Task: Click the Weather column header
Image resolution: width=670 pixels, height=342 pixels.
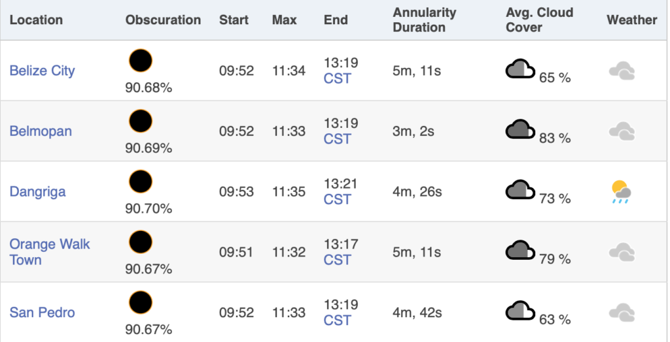Action: tap(631, 20)
